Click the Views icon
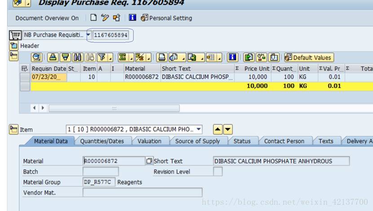Image resolution: width=373 pixels, height=211 pixels. [x=174, y=57]
